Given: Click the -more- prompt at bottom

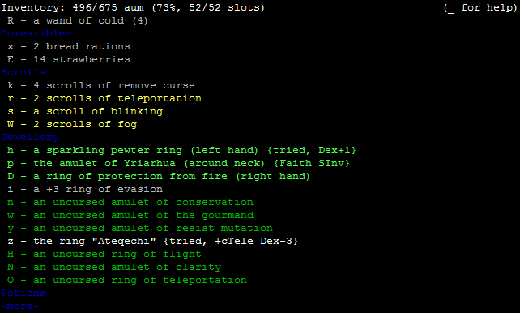Looking at the screenshot, I should pos(20,306).
